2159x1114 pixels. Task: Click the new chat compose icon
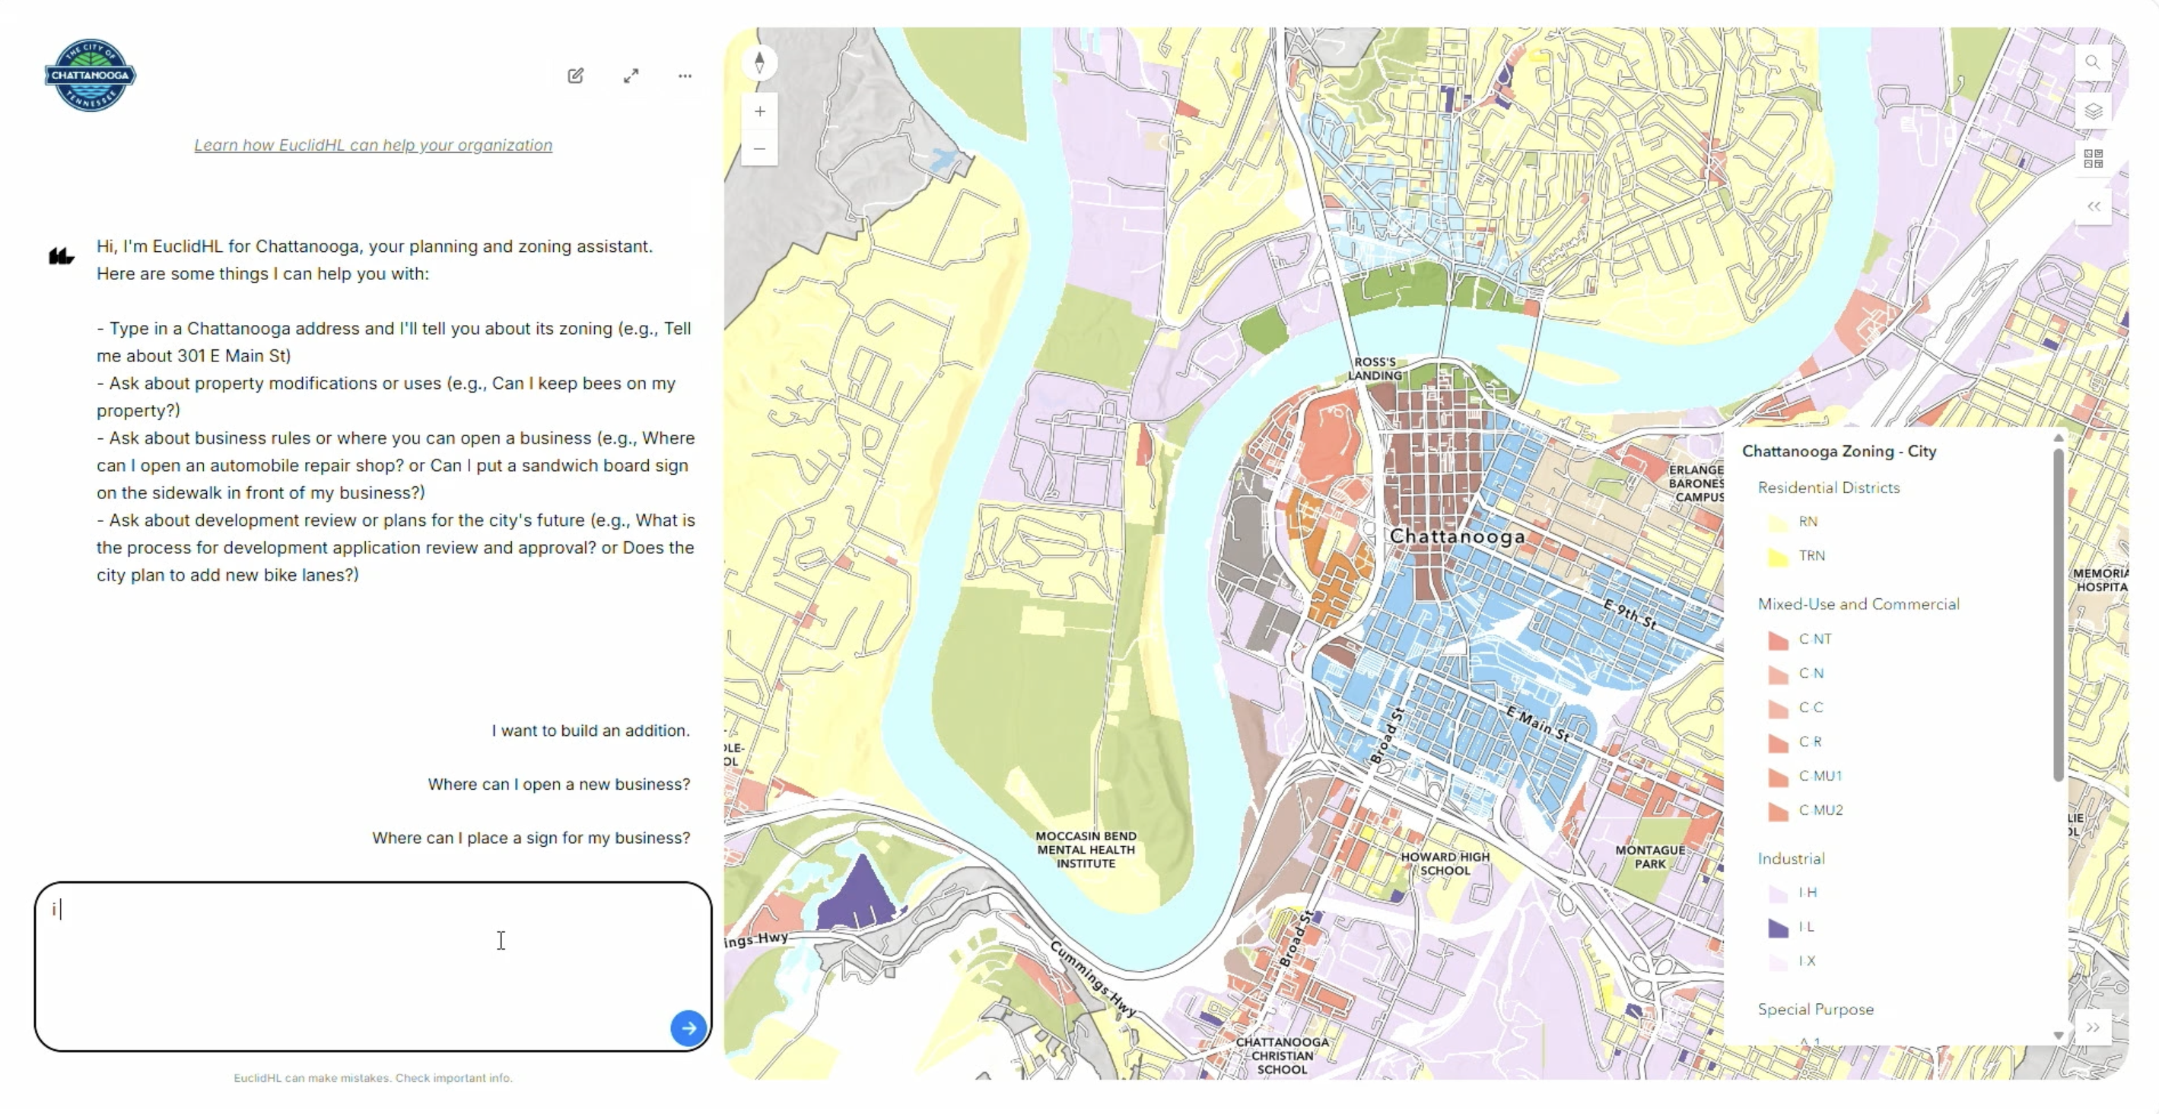point(575,75)
